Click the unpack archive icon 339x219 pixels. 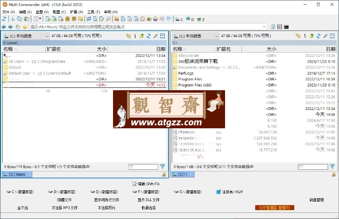point(74,19)
